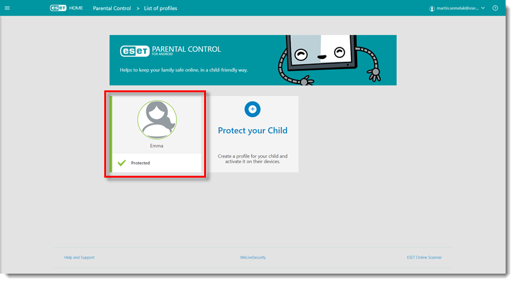Image resolution: width=515 pixels, height=283 pixels.
Task: Click the green Protected checkmark icon
Action: (x=122, y=163)
